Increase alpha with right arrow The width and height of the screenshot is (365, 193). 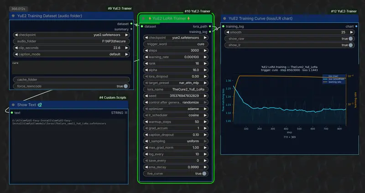tap(205, 70)
